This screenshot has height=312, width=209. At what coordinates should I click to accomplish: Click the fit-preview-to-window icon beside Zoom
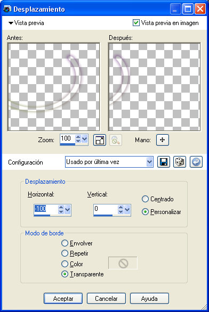point(100,140)
